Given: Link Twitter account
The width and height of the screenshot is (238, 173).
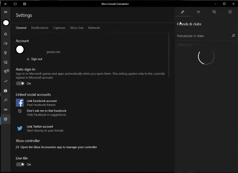Looking at the screenshot, I should click(40, 126).
